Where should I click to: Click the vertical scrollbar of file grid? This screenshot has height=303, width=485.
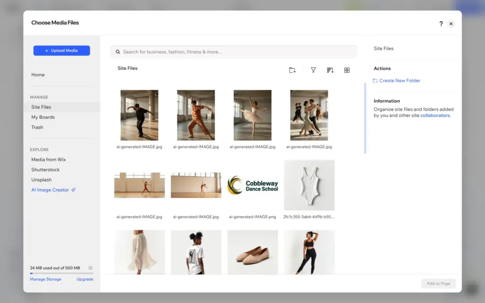pyautogui.click(x=365, y=118)
